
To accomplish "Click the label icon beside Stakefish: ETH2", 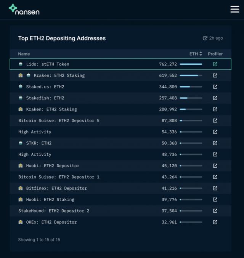I will click(21, 98).
